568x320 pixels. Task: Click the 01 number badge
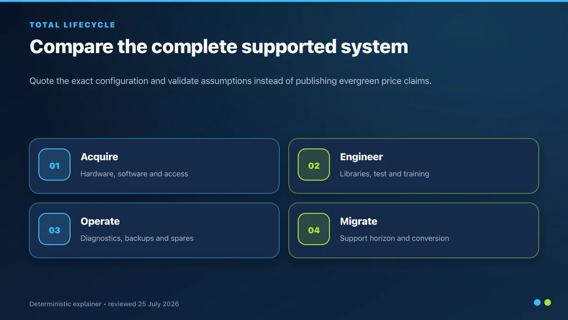coord(54,165)
